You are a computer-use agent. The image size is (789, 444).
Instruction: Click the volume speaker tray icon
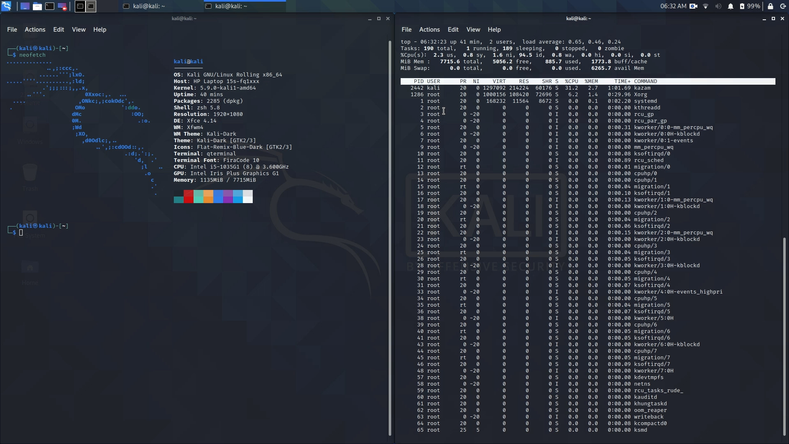718,6
